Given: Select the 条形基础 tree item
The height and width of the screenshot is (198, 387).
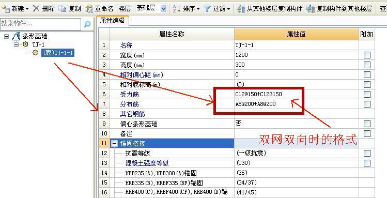Looking at the screenshot, I should (x=35, y=36).
